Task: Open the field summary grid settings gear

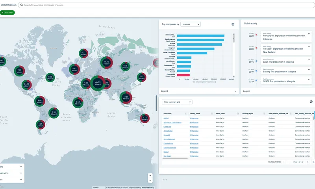Action: click(311, 102)
